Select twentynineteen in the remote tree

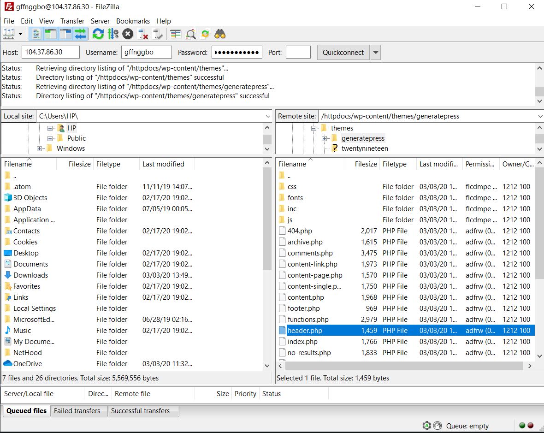click(x=365, y=148)
